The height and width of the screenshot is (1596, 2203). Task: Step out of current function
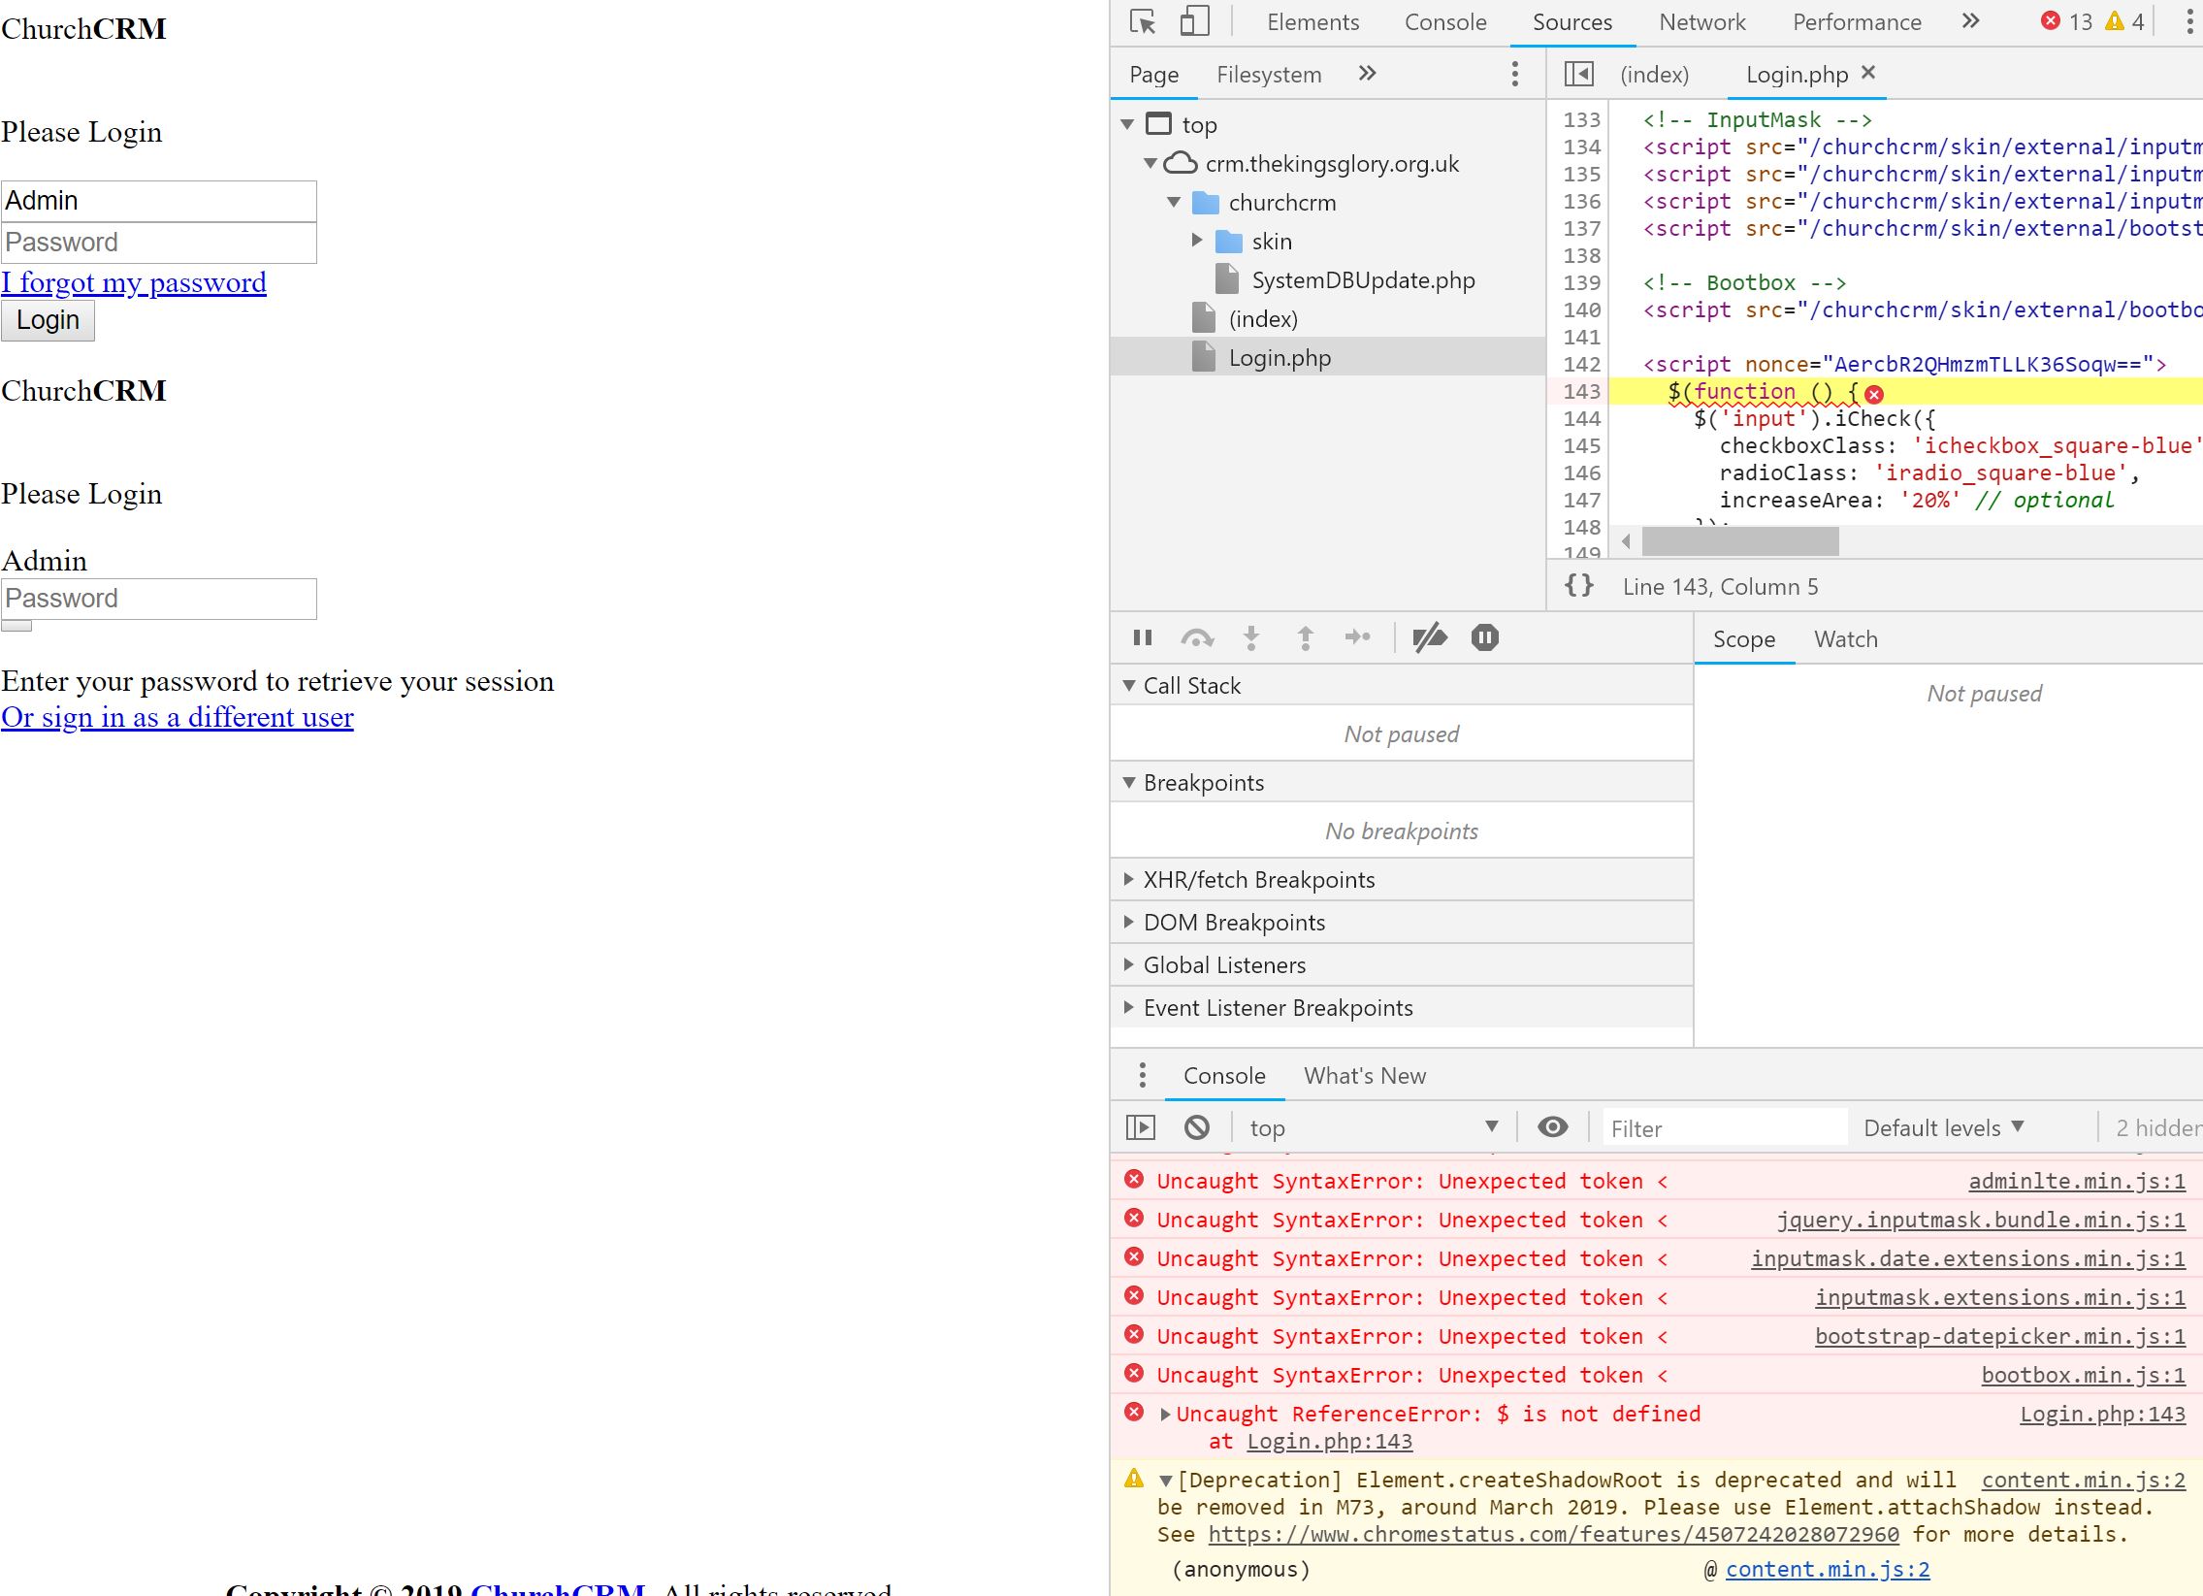pyautogui.click(x=1306, y=638)
